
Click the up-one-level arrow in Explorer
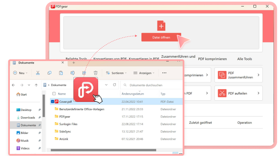36,85
